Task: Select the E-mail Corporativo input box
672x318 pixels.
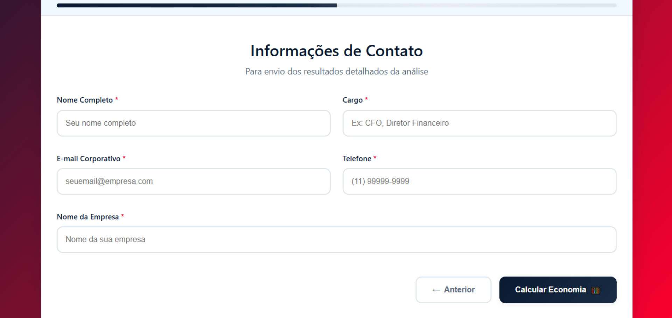Action: pos(194,181)
